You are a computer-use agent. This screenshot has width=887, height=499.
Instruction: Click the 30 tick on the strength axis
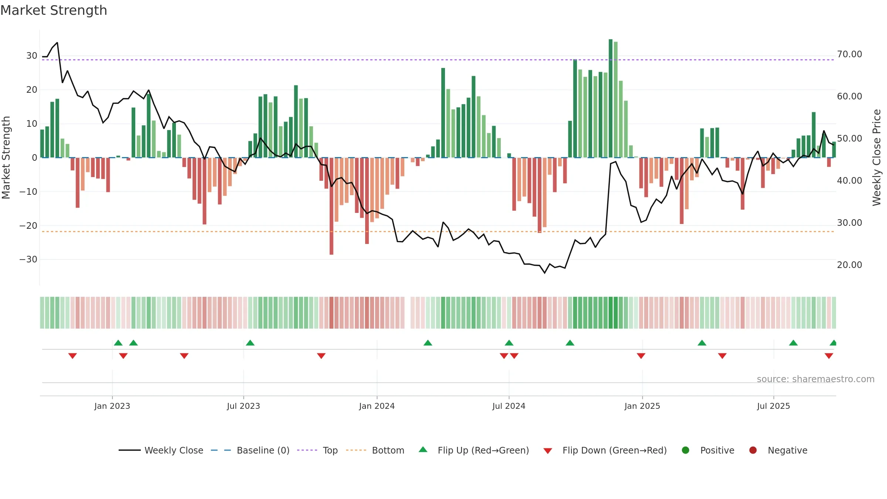32,56
